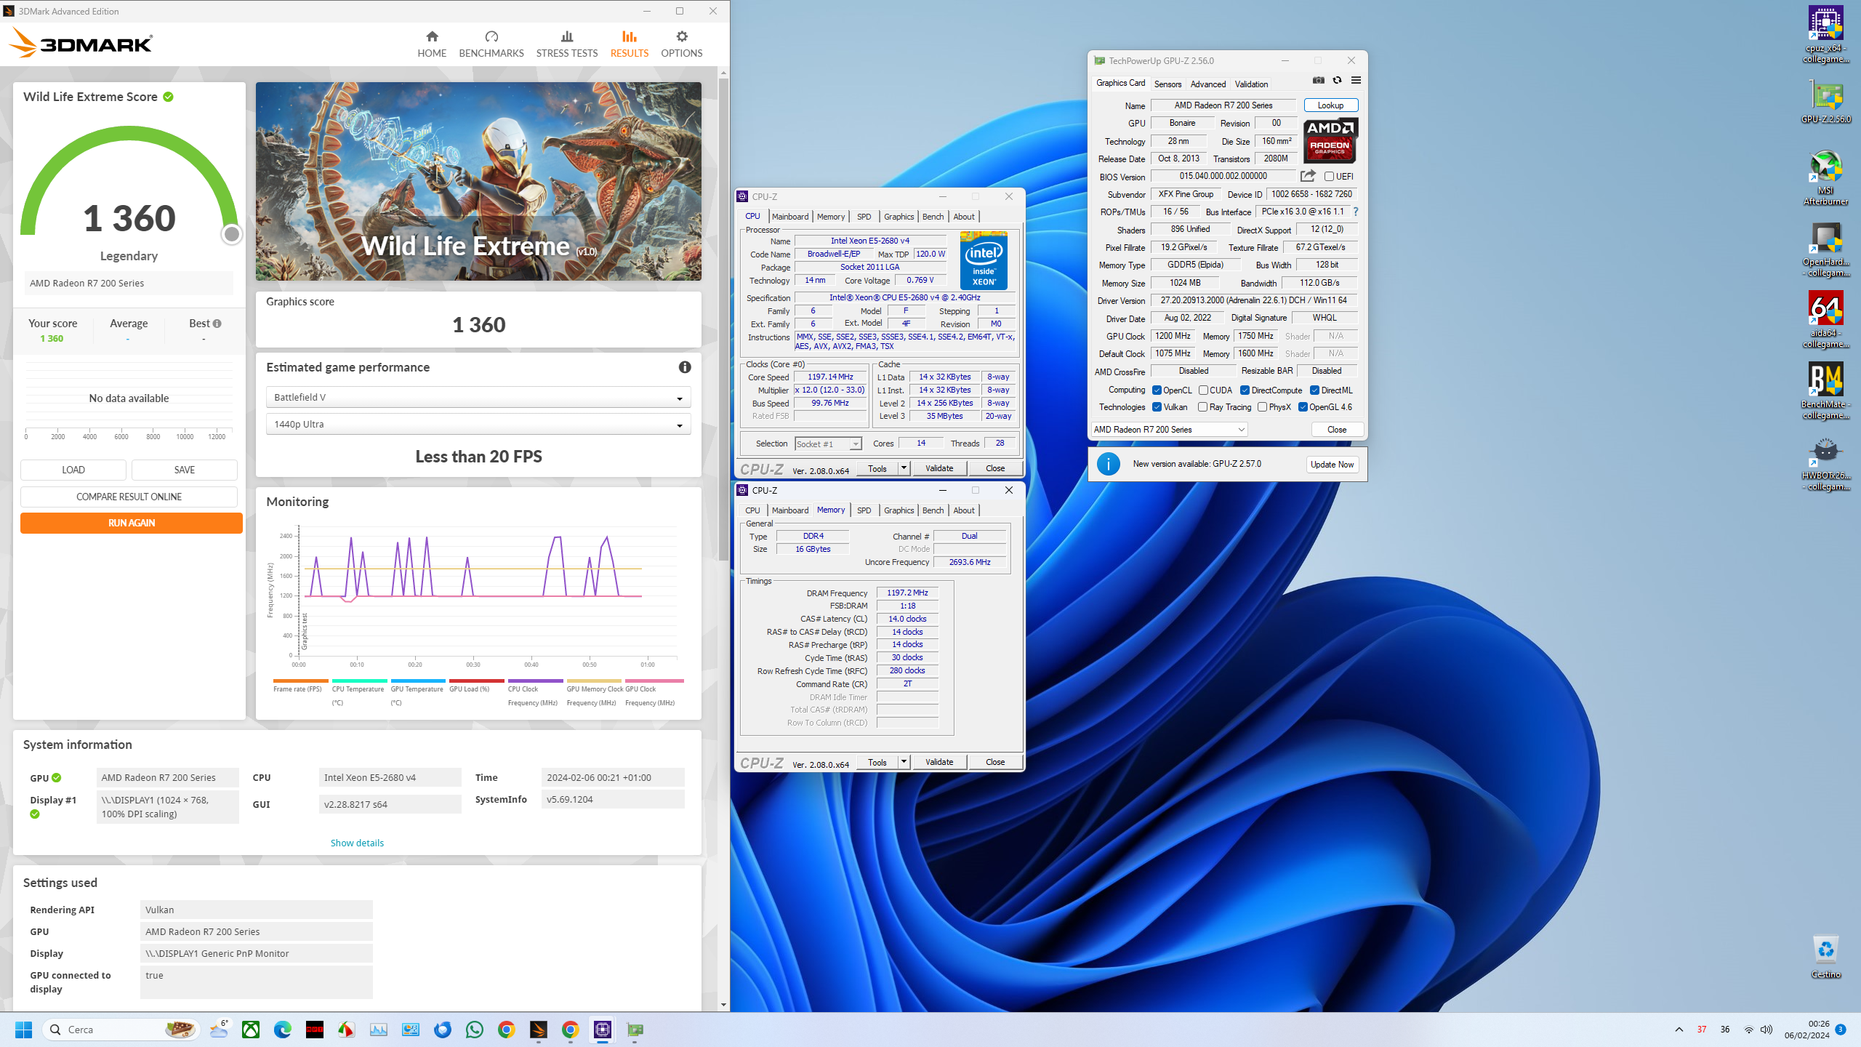Open the cpuz_x64 desktop shortcut
This screenshot has width=1861, height=1047.
[1825, 34]
